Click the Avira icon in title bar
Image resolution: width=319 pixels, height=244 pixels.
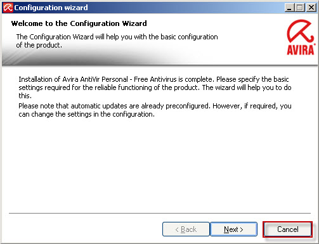coord(8,8)
